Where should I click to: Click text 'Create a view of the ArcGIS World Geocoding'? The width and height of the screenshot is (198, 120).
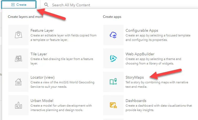click(62, 82)
